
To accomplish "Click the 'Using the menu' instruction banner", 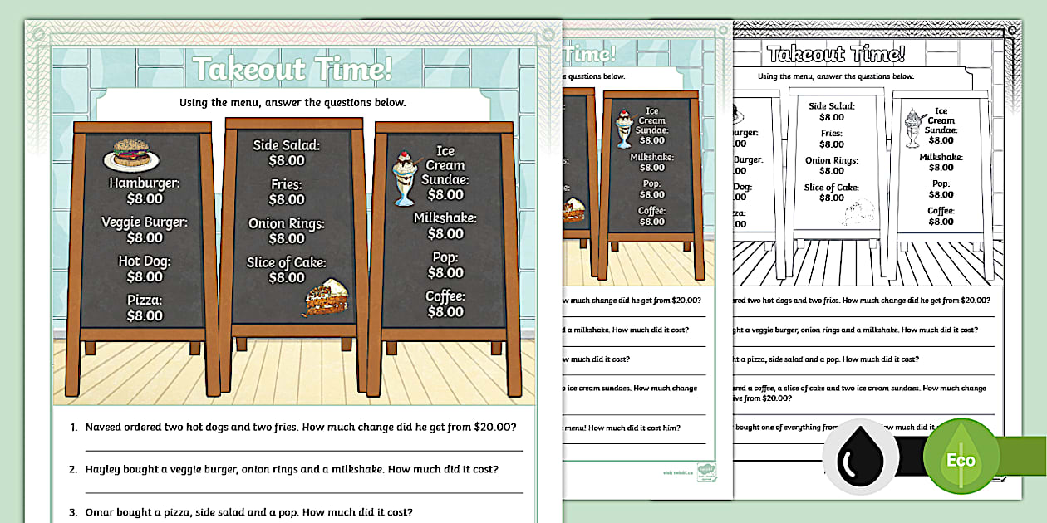I will [x=292, y=103].
